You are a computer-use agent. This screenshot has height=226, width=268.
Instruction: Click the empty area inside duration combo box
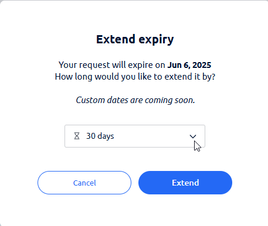click(151, 136)
